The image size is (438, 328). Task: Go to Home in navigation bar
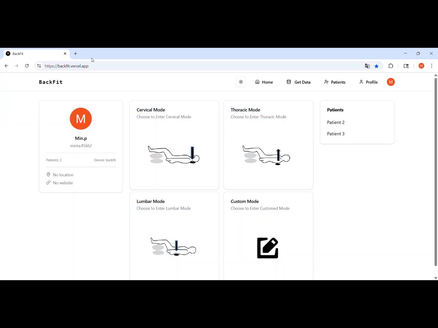point(264,82)
